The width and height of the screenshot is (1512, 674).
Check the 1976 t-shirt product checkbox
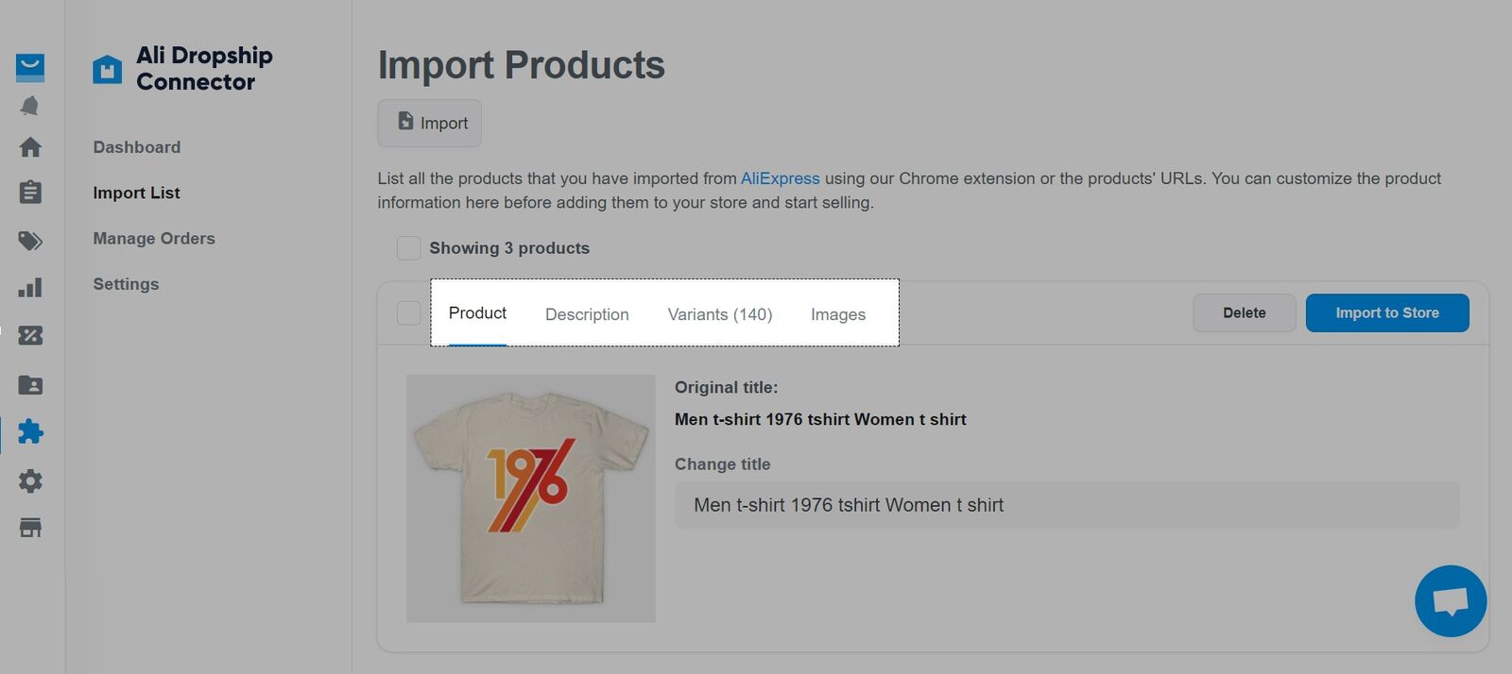pyautogui.click(x=408, y=313)
